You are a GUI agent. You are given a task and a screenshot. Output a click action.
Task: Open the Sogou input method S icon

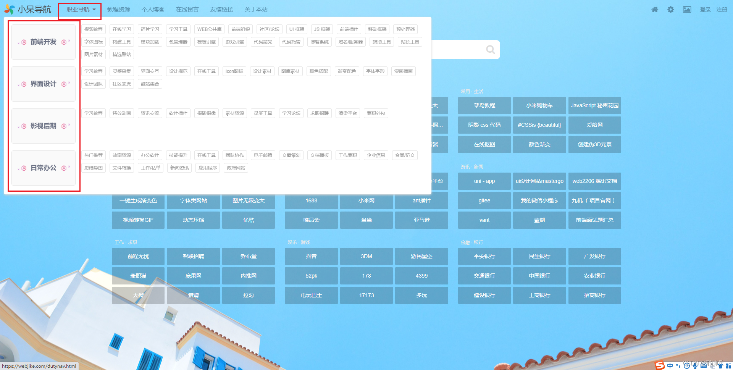660,365
